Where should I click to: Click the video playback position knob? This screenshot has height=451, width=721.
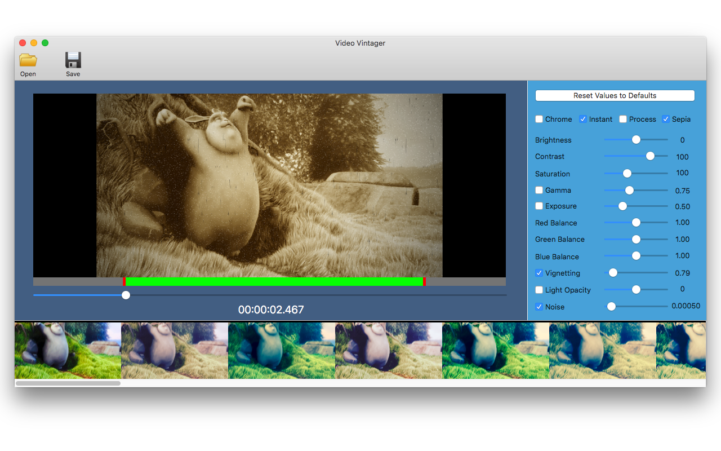(x=126, y=295)
